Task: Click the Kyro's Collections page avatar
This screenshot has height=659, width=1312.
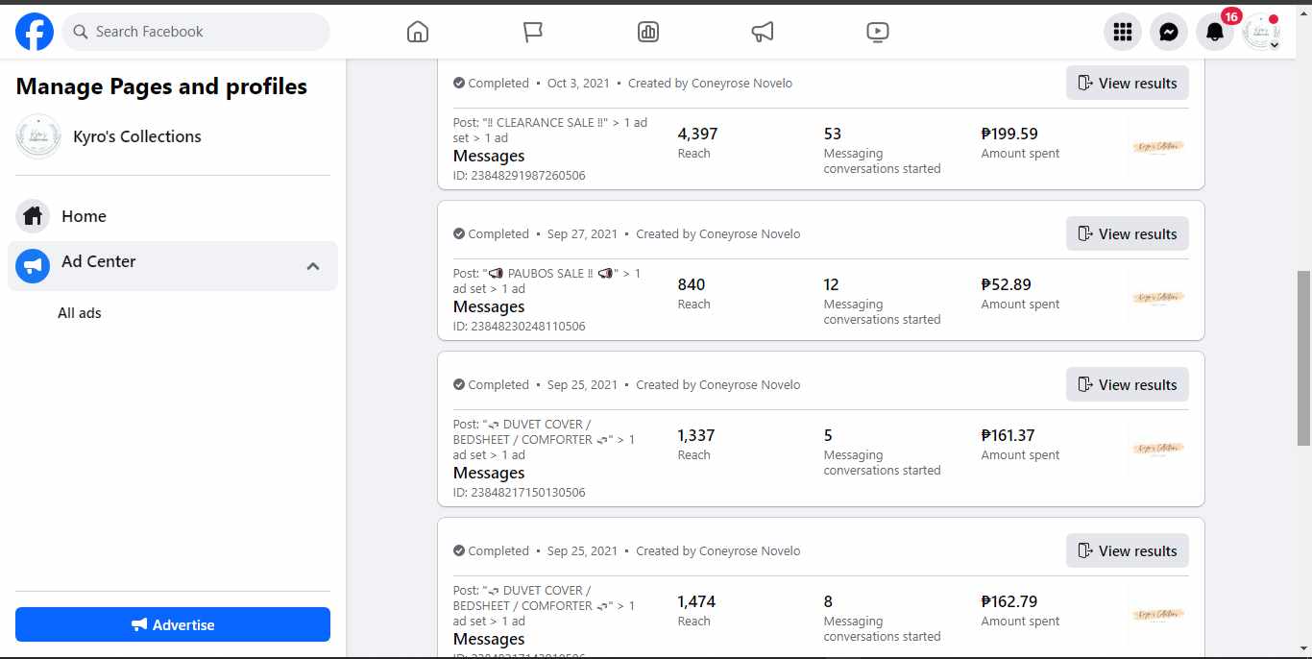Action: tap(38, 136)
